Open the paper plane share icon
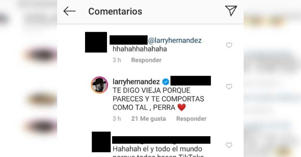301x157 pixels. (x=231, y=11)
